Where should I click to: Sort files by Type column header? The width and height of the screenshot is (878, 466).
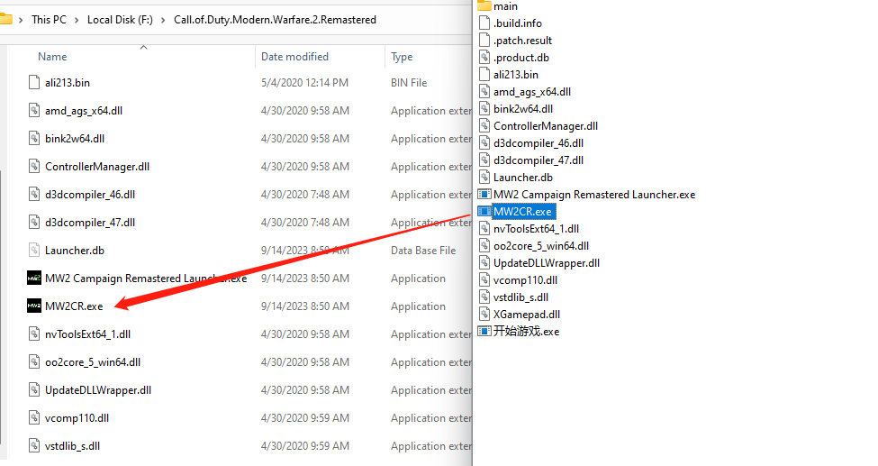[402, 57]
